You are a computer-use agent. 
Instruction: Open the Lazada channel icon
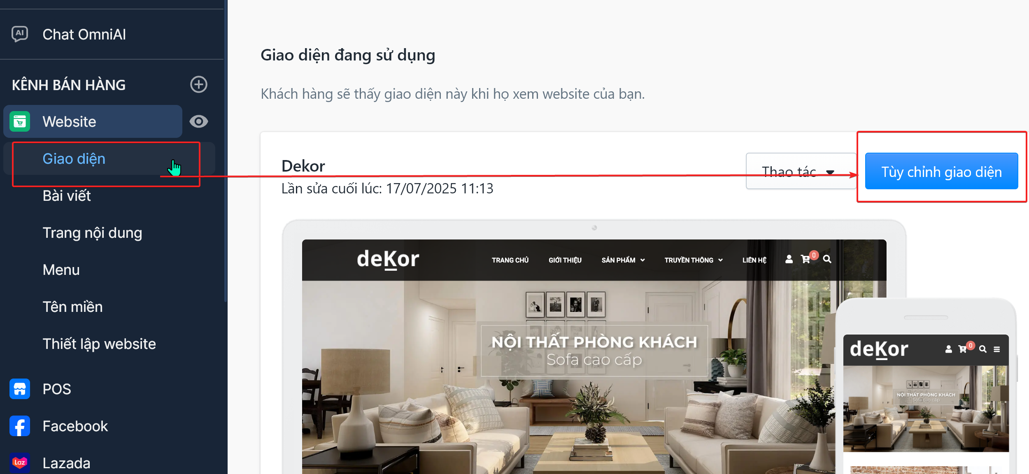[20, 463]
